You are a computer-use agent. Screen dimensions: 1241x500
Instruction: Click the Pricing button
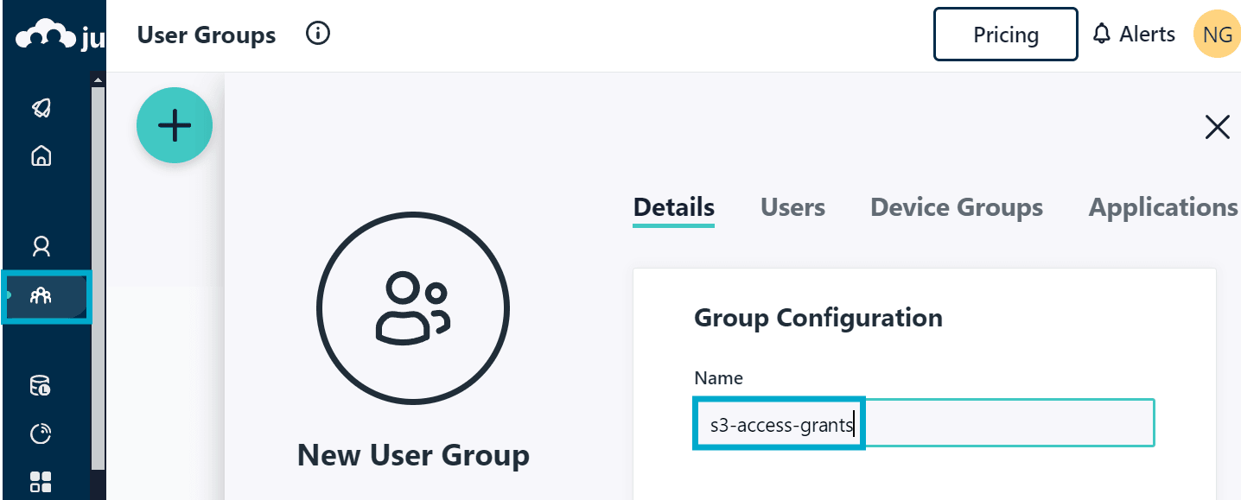coord(1005,35)
